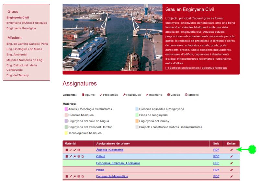Screen dimensions: 259x181
Task: Click the orange Enginyeria del terreny color swatch
Action: (x=137, y=121)
